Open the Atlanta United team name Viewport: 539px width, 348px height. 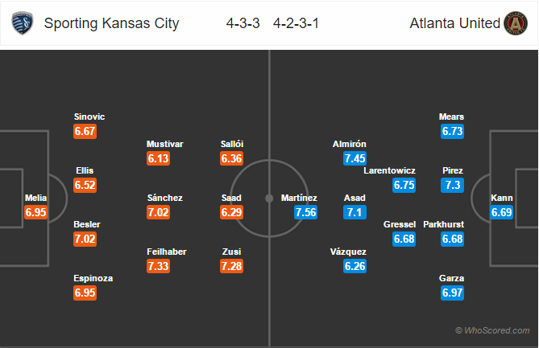[x=454, y=23]
